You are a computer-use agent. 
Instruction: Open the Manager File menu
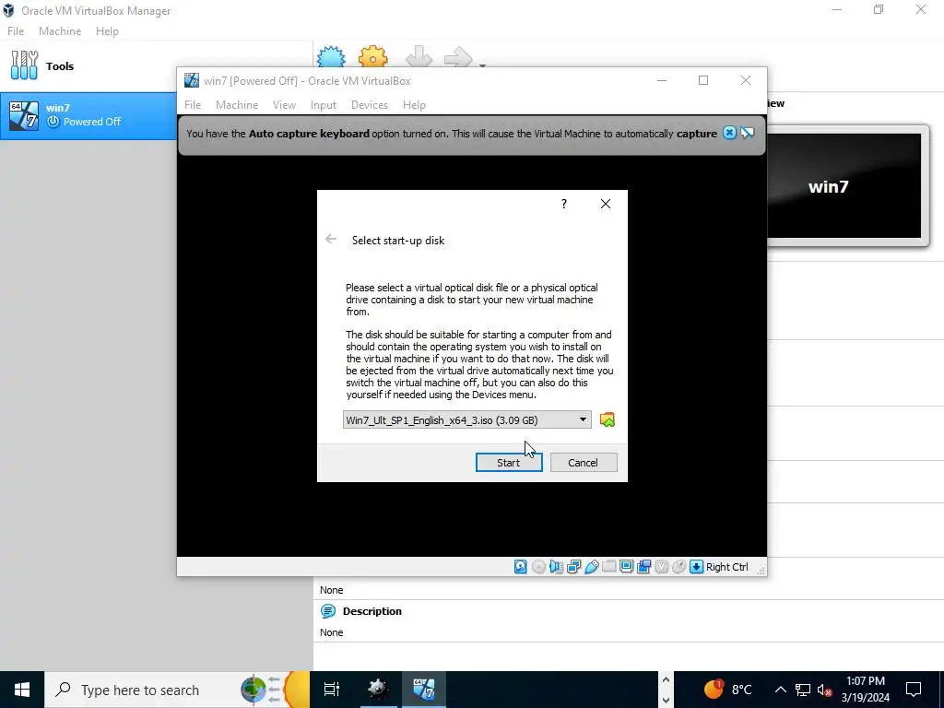click(16, 31)
